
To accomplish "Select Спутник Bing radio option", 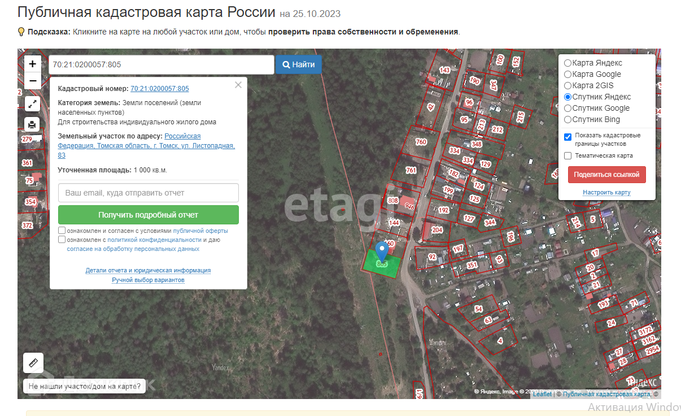I will pyautogui.click(x=568, y=119).
